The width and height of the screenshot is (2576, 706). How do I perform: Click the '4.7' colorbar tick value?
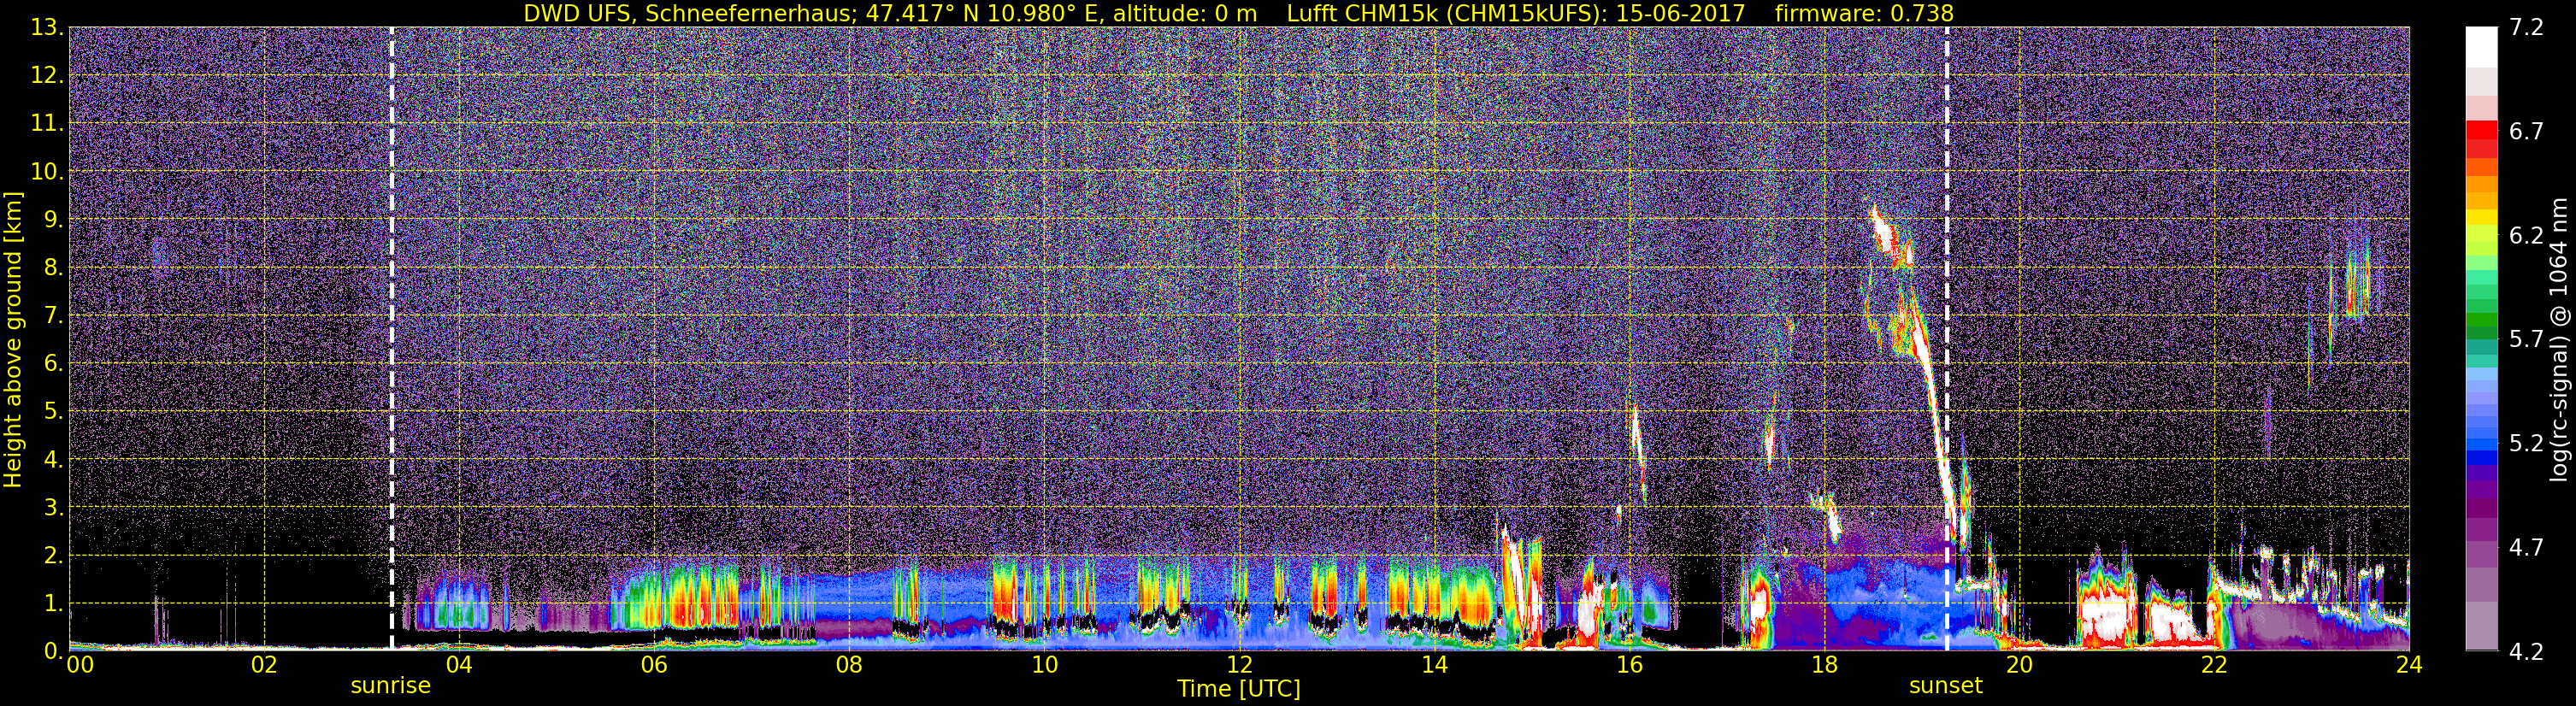coord(2526,548)
